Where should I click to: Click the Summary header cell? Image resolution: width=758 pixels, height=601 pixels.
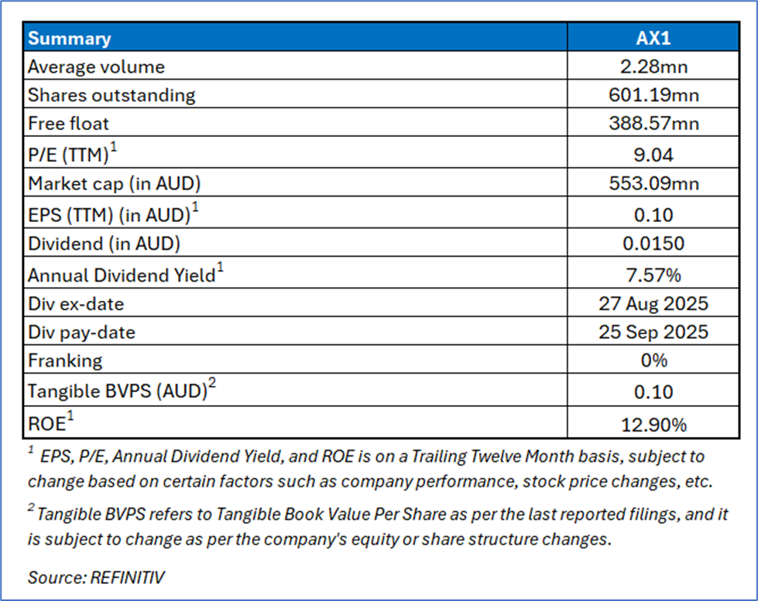(x=70, y=38)
